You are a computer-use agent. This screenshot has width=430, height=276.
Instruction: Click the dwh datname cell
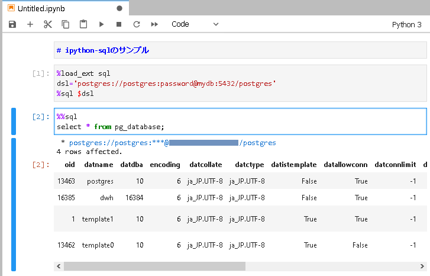(106, 198)
